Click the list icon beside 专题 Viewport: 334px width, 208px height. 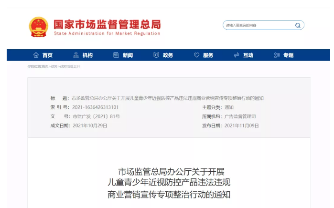(277, 55)
